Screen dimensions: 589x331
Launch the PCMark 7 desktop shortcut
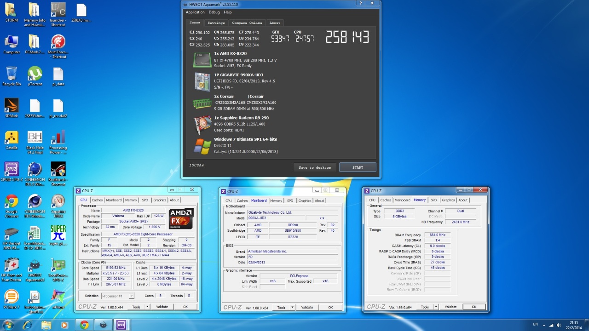(12, 300)
